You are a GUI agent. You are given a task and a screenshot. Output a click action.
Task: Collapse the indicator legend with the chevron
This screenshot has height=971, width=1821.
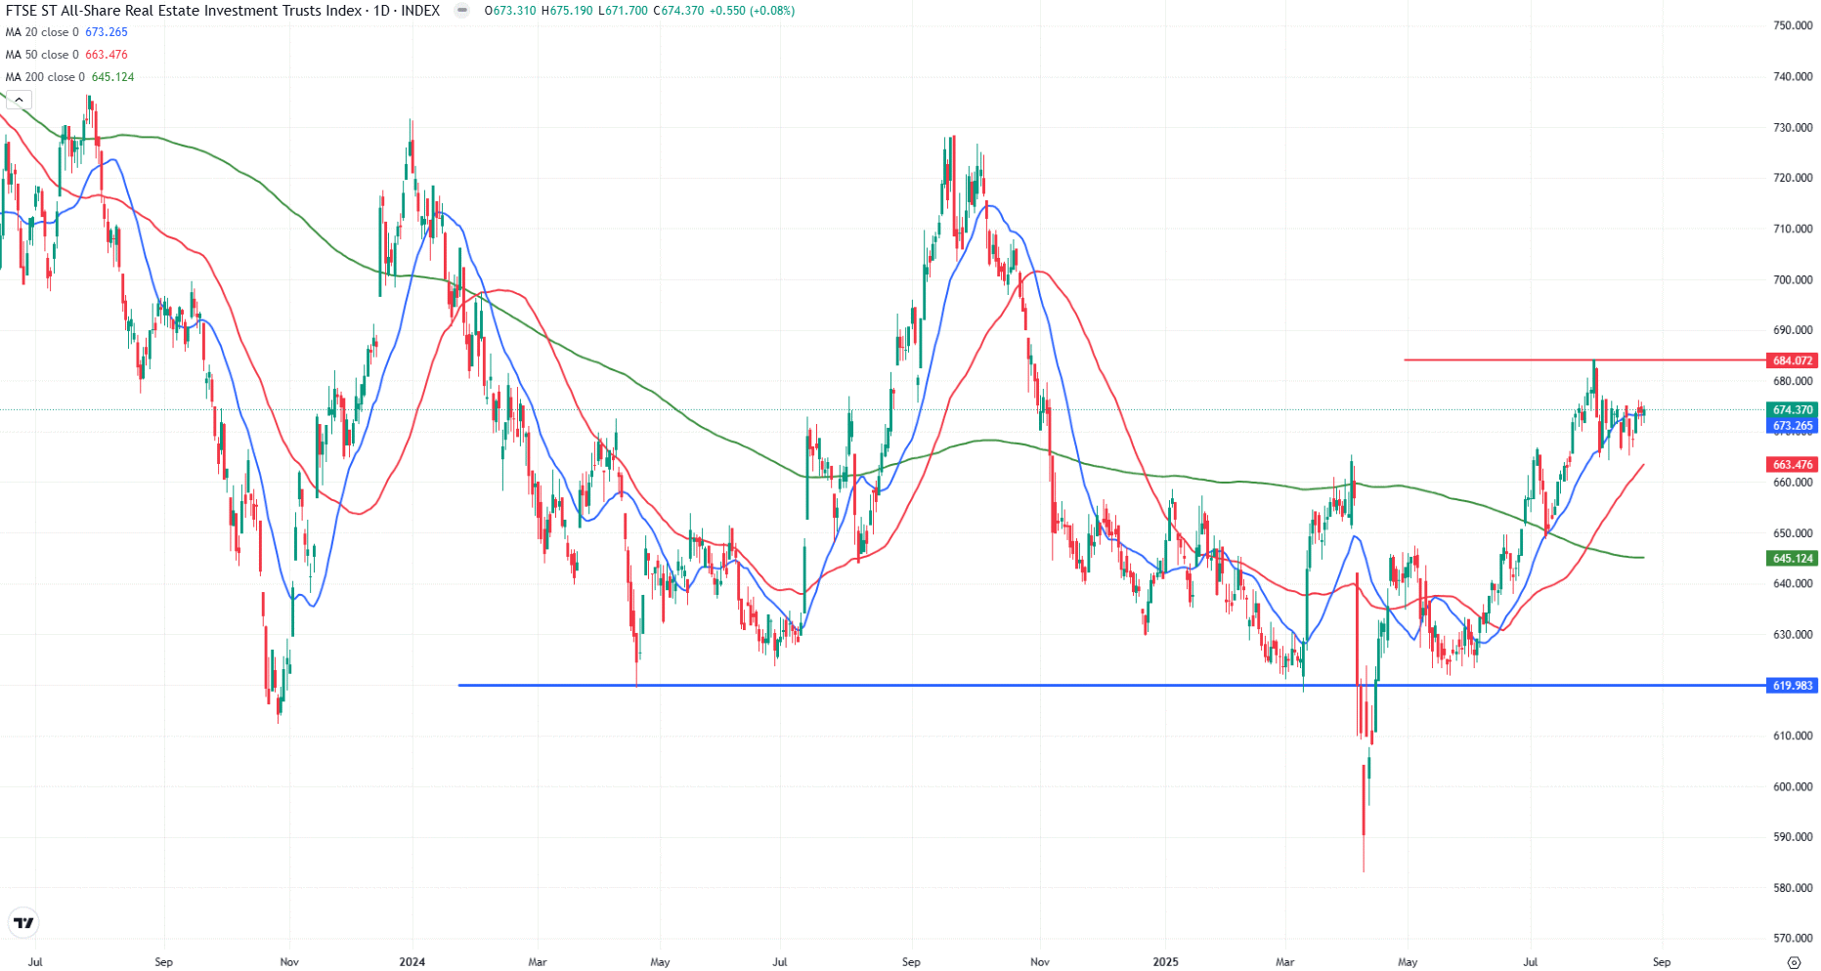click(x=18, y=99)
